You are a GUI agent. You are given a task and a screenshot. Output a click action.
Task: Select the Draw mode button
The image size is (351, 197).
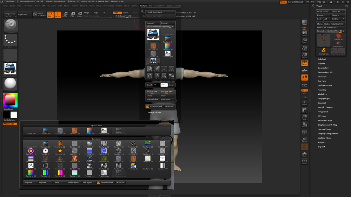58,15
